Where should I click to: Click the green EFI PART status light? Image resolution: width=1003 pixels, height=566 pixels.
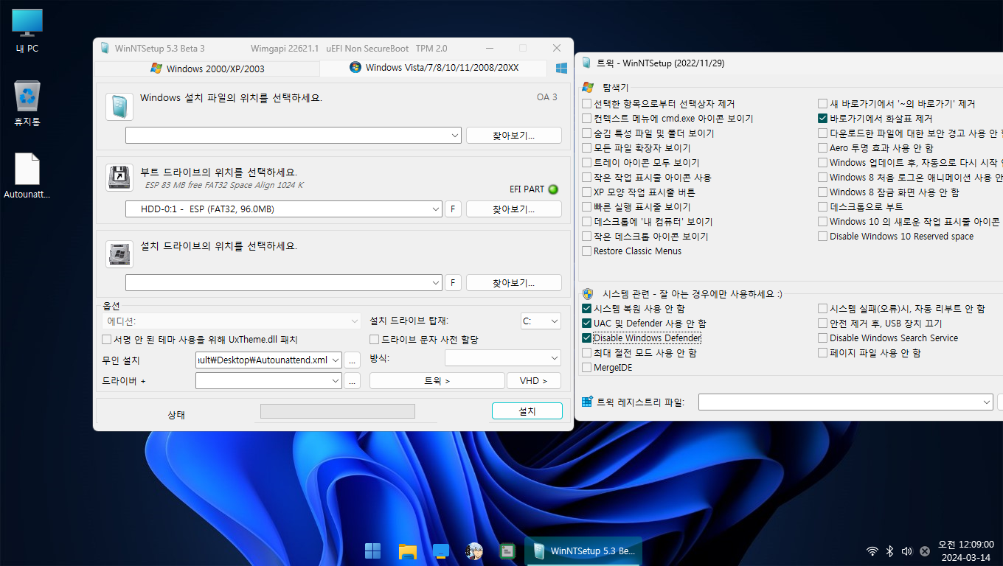point(553,189)
